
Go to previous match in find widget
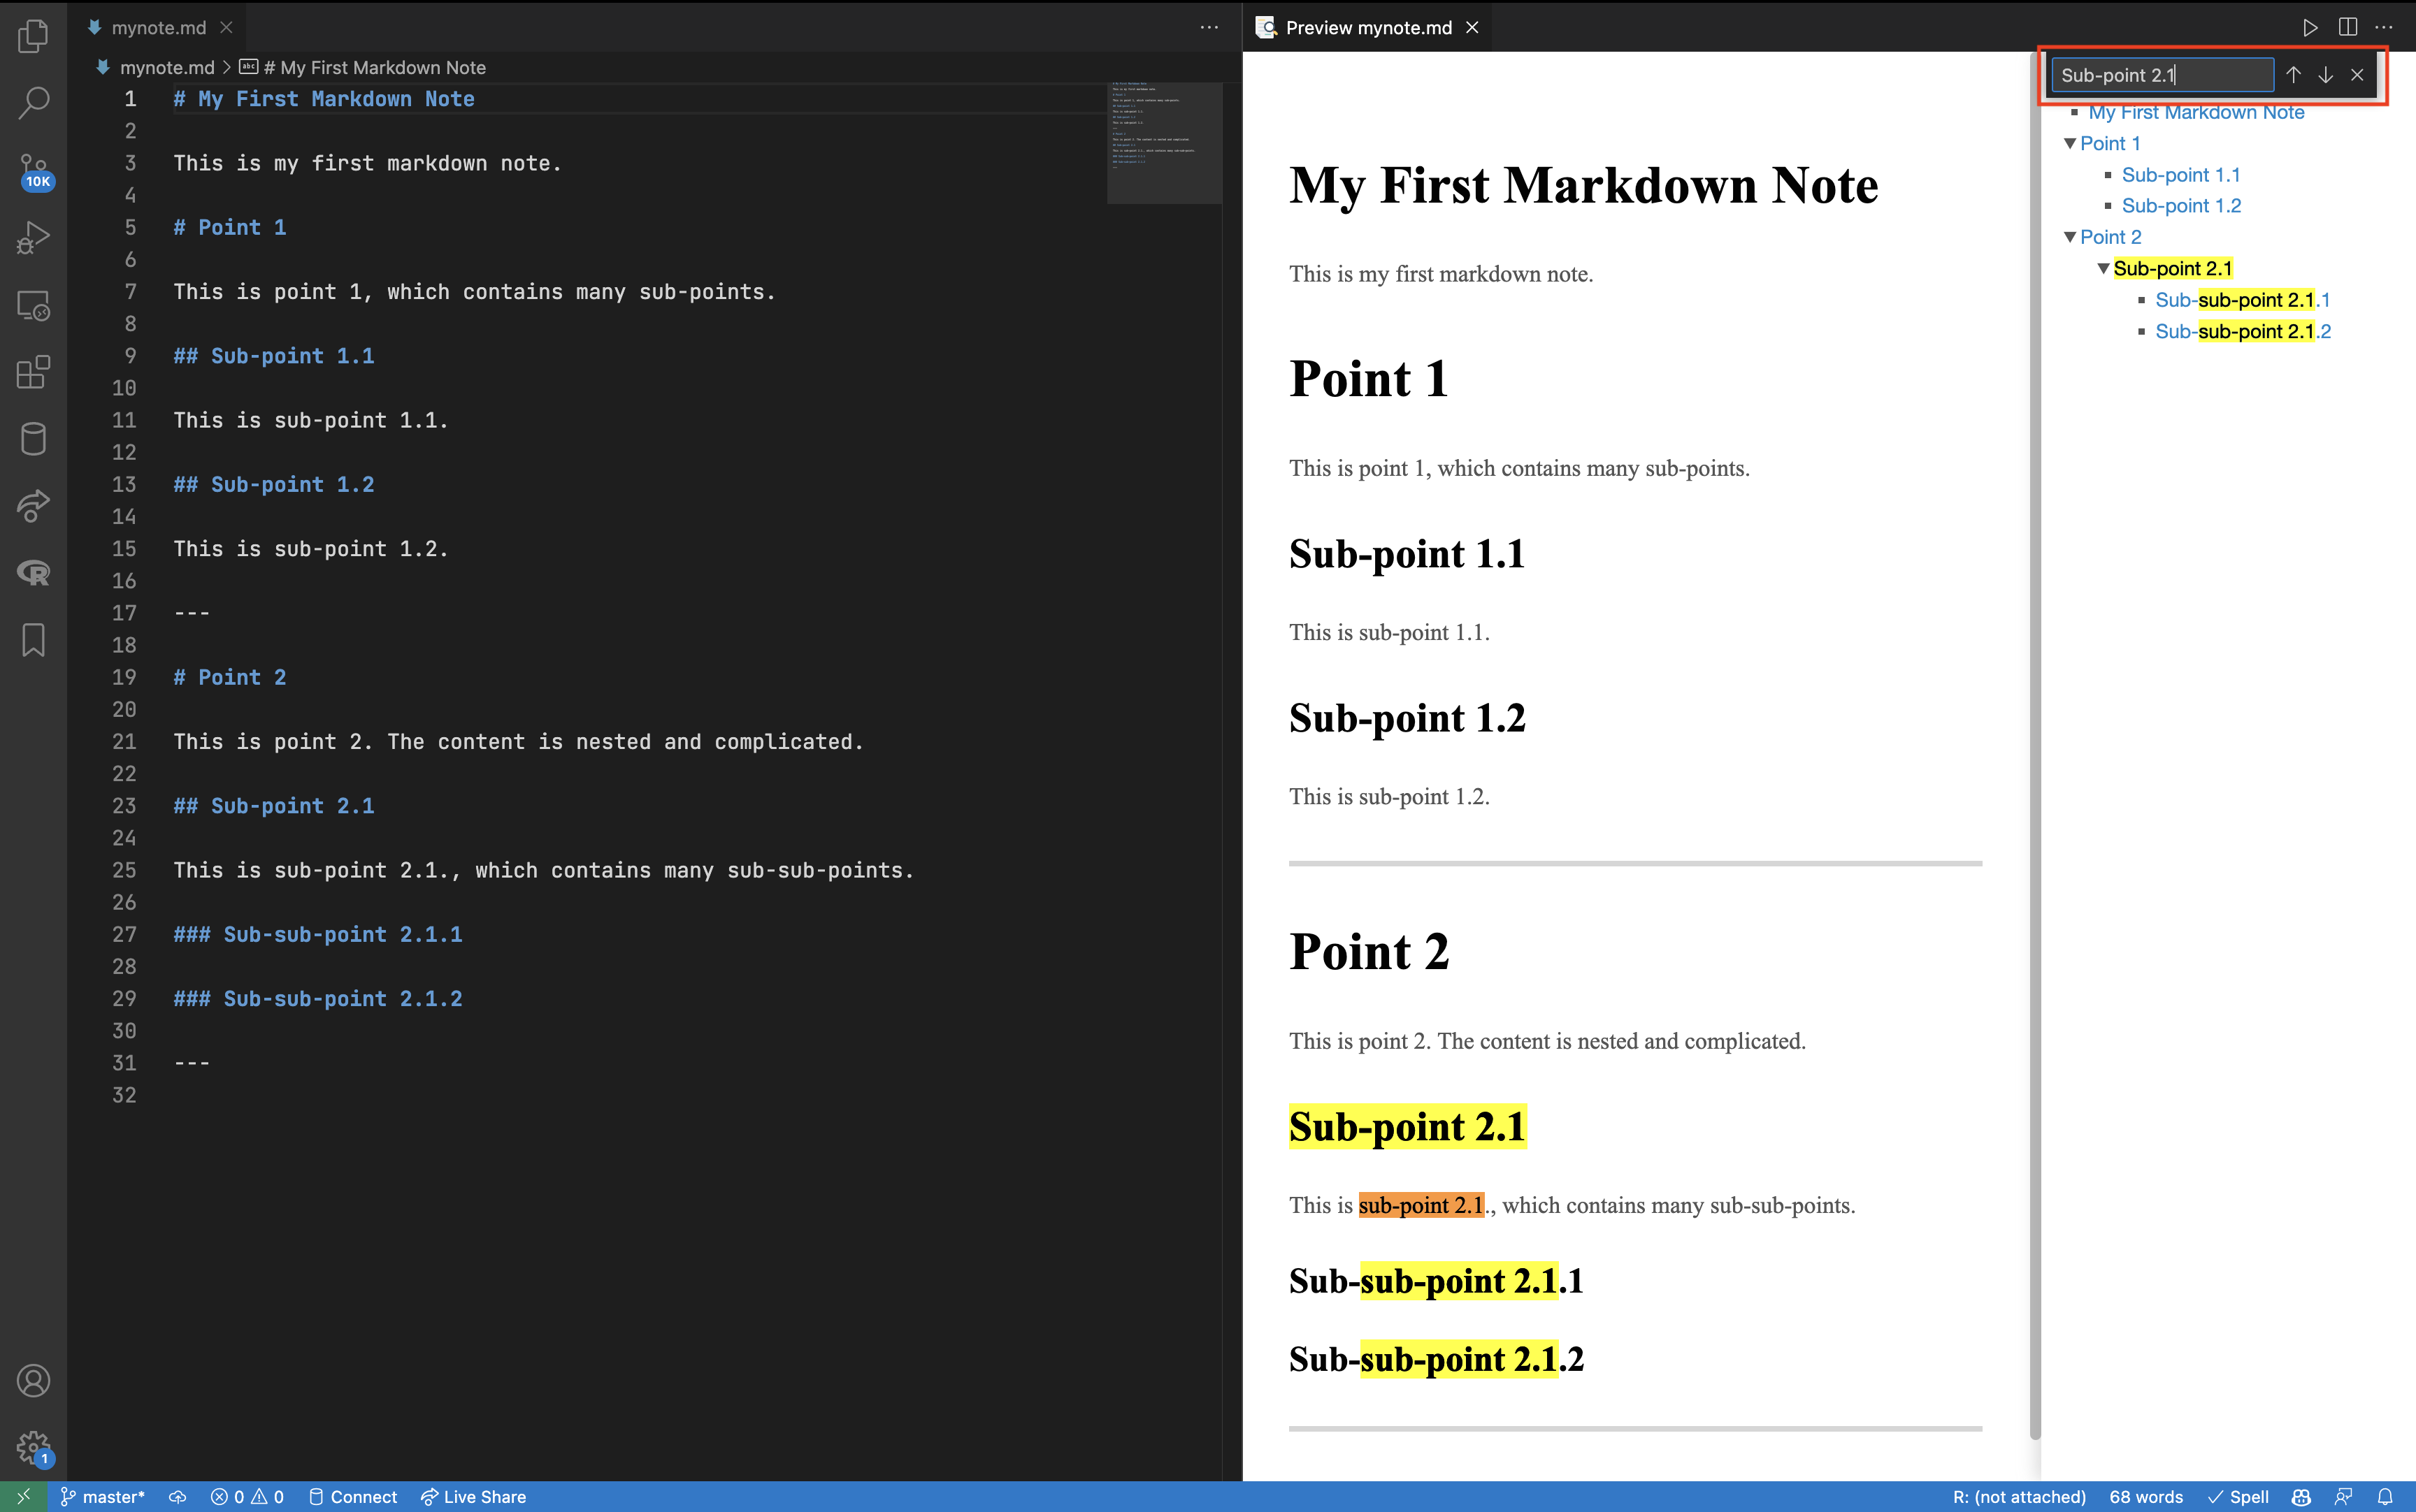(x=2293, y=75)
